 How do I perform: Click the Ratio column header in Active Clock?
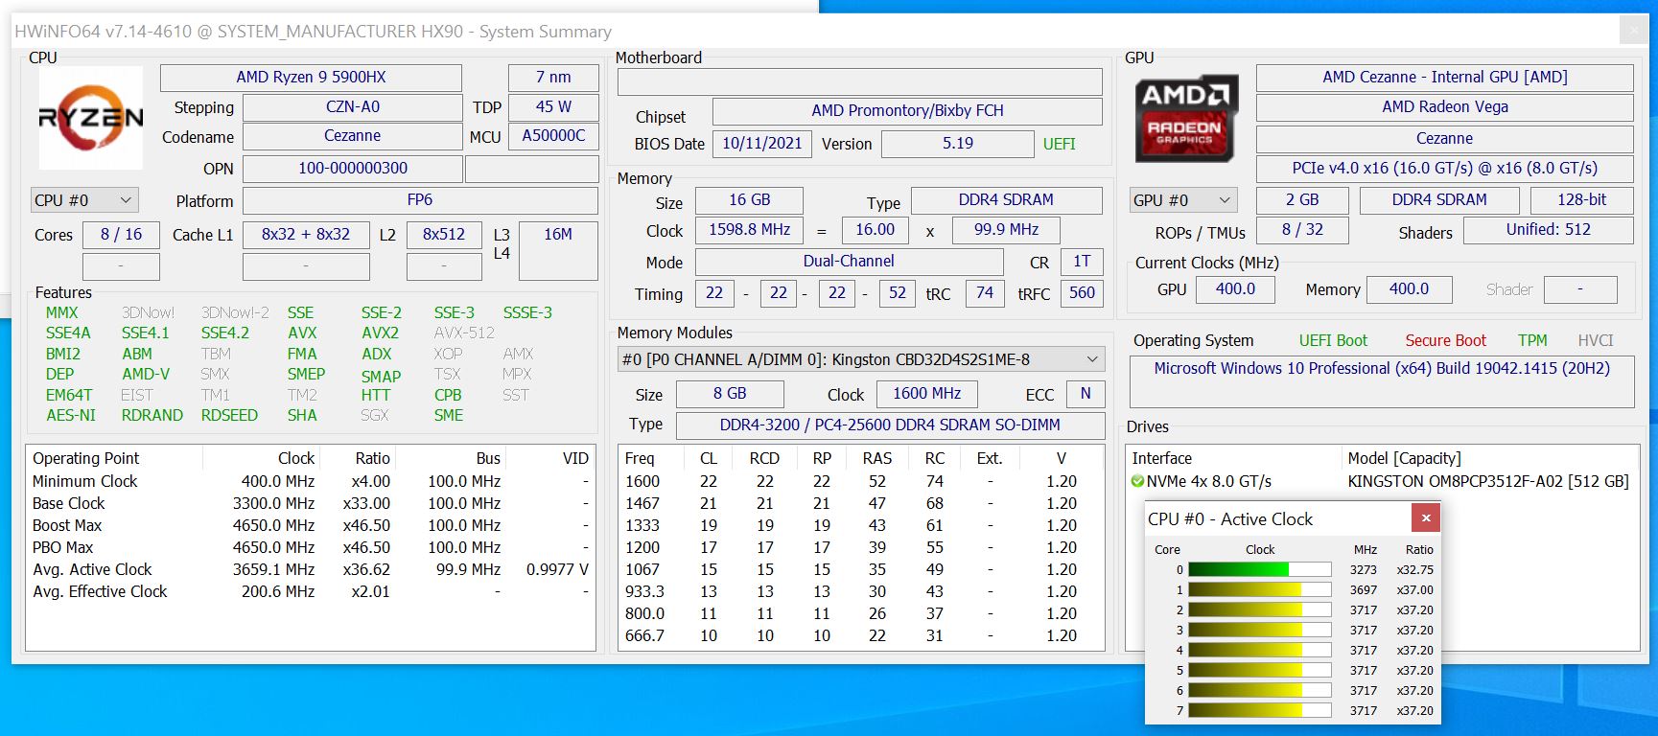tap(1419, 549)
